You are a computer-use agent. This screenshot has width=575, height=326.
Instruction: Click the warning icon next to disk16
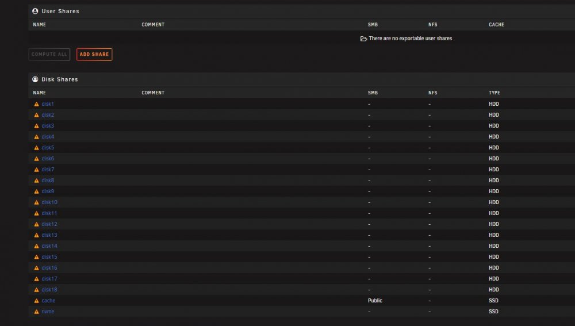coord(36,268)
